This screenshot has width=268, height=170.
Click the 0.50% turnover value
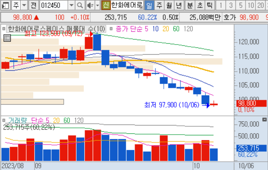(x=170, y=17)
